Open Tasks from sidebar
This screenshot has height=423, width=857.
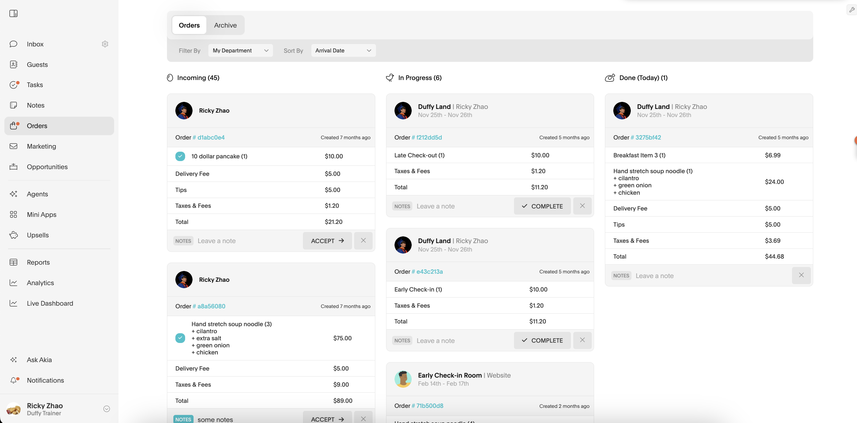tap(35, 85)
